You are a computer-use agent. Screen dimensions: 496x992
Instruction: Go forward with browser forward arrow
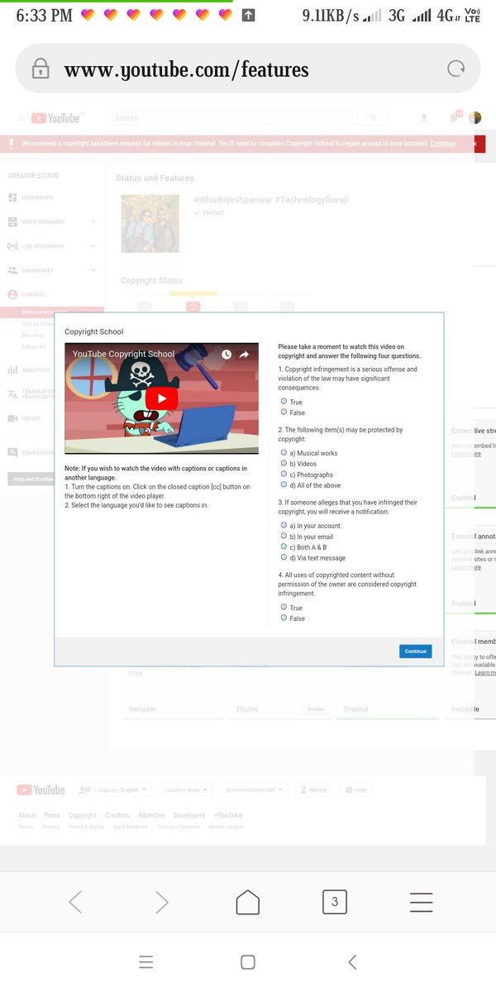(x=162, y=902)
